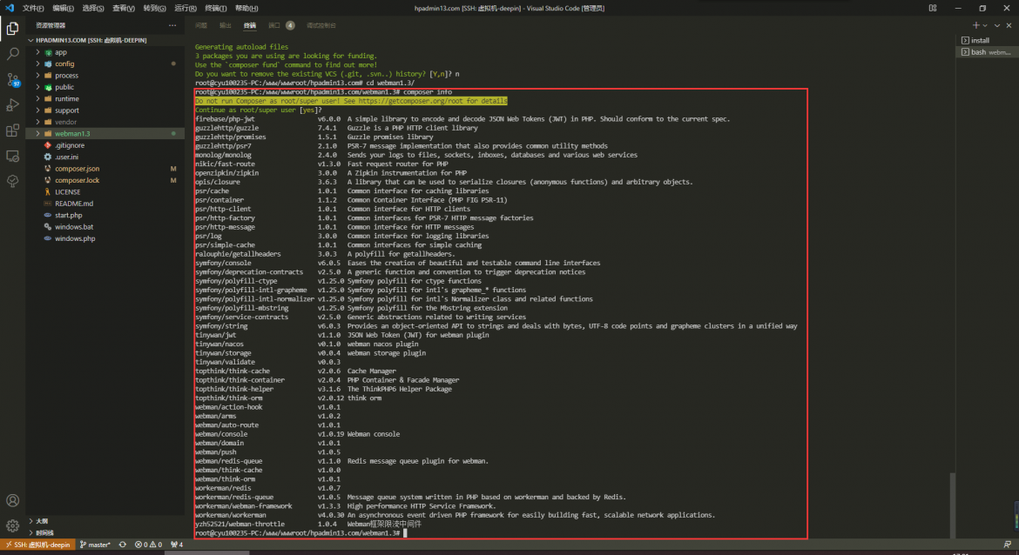Maximize panel size chevron button

pyautogui.click(x=997, y=25)
